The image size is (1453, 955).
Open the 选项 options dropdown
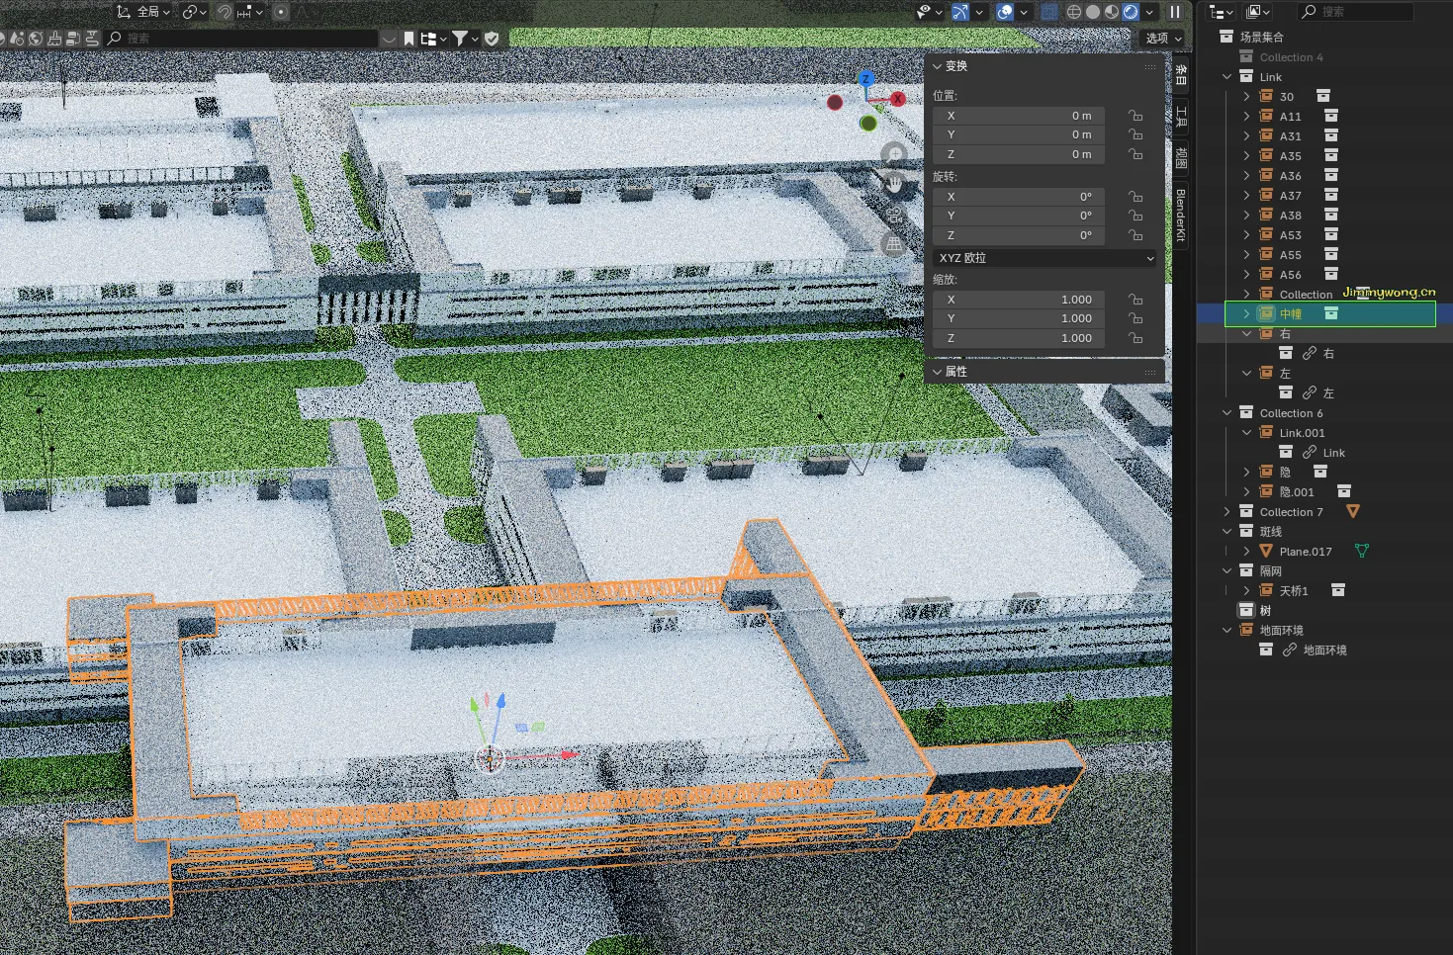(x=1163, y=39)
